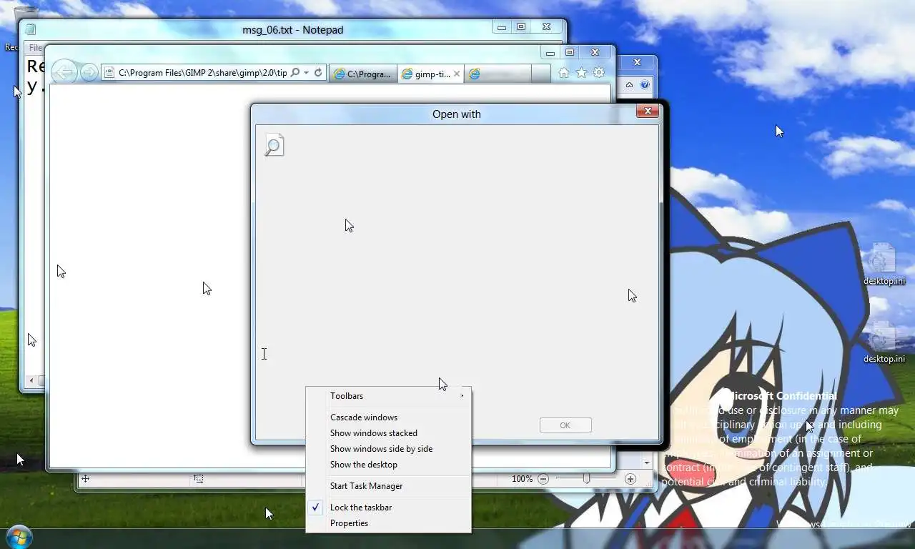Open the Internet Explorer Tools gear
Screen dimensions: 915x549
(x=599, y=73)
